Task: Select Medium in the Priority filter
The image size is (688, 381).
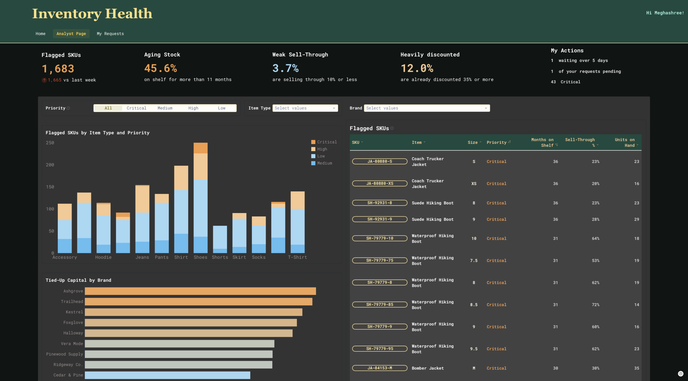Action: point(165,108)
